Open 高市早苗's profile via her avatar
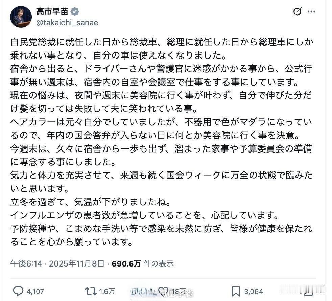This screenshot has height=301, width=332. 19,14
